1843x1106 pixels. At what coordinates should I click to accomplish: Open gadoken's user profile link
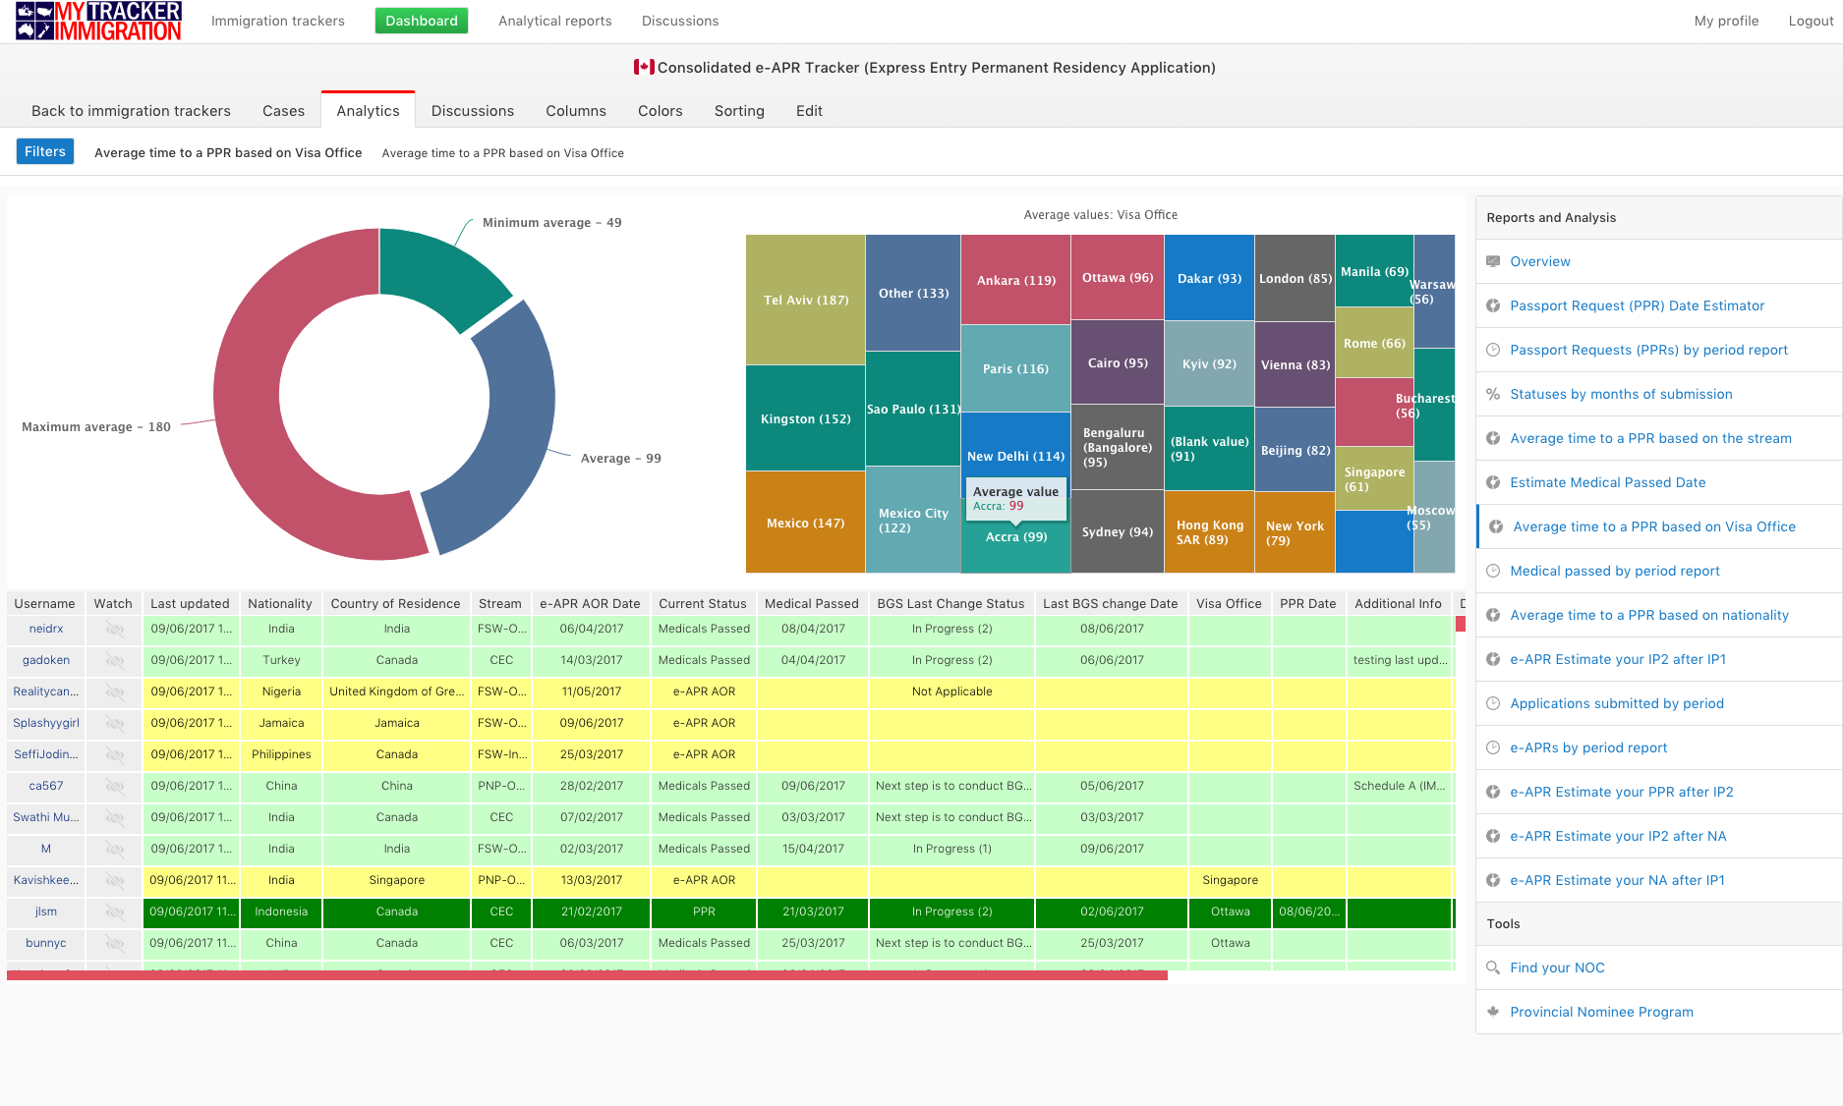pyautogui.click(x=46, y=660)
